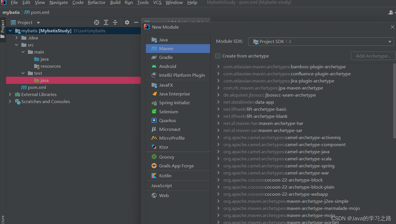Choose the Quarkus icon
Screen dimensions: 396x224
click(x=154, y=120)
